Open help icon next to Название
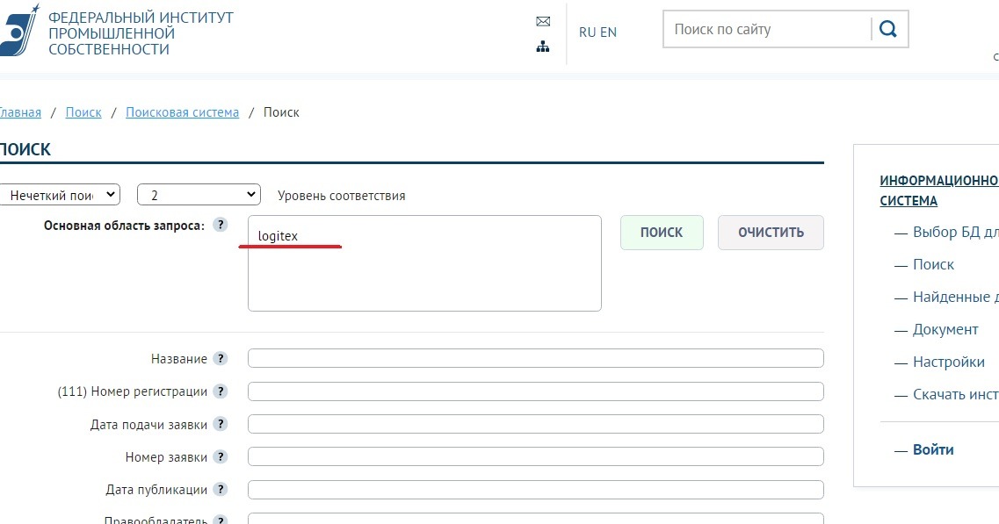Screen dimensions: 999x524 [220, 358]
